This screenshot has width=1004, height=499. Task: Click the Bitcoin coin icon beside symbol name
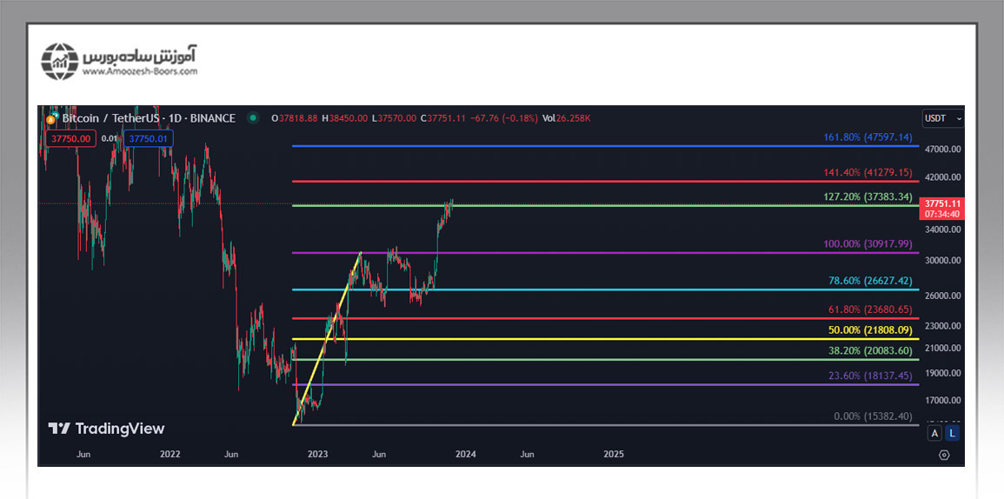click(x=53, y=118)
